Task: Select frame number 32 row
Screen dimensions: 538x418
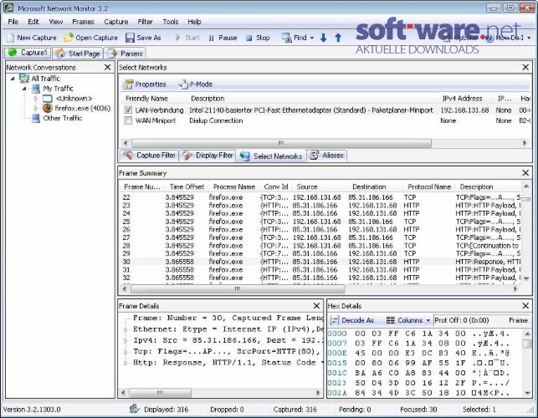Action: [x=320, y=278]
